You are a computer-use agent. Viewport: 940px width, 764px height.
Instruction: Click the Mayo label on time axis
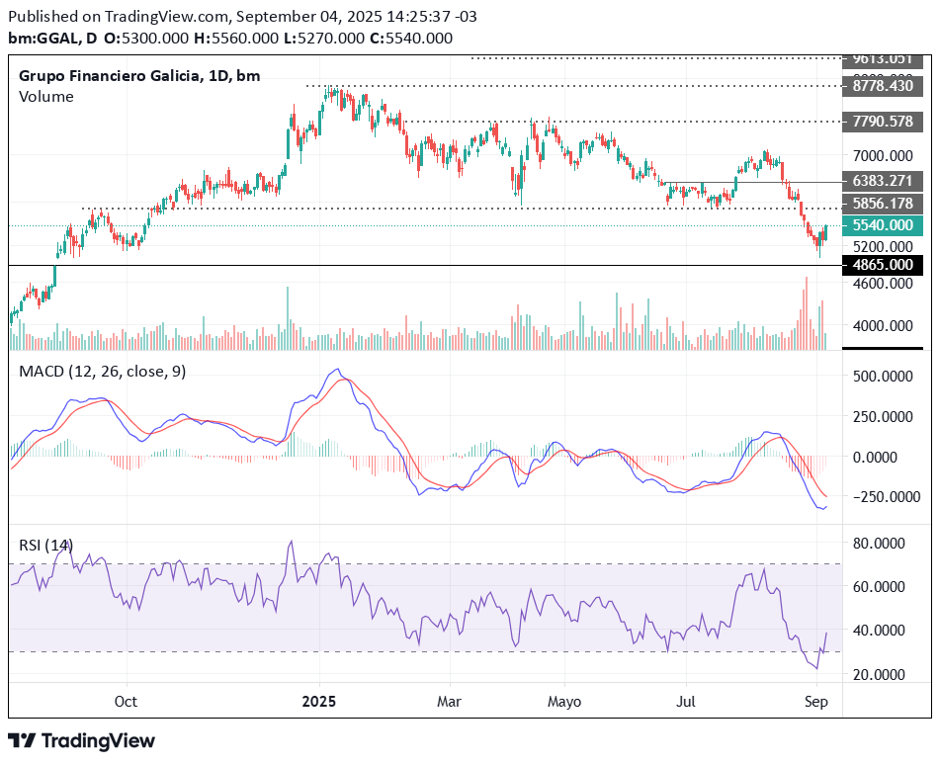(x=563, y=702)
